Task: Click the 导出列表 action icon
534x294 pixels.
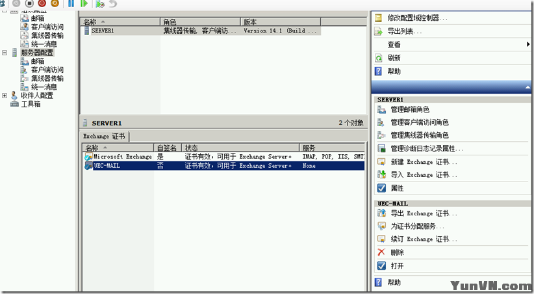Action: click(x=378, y=31)
